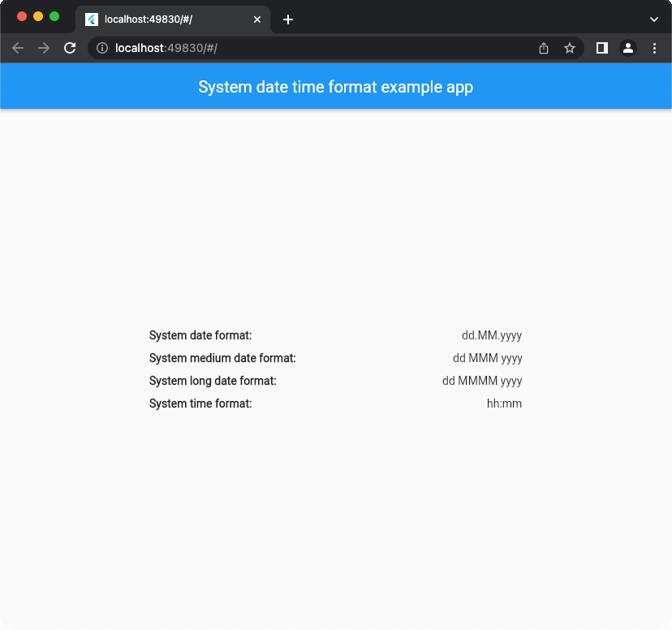Open a new browser tab
This screenshot has height=630, width=672.
click(x=288, y=19)
